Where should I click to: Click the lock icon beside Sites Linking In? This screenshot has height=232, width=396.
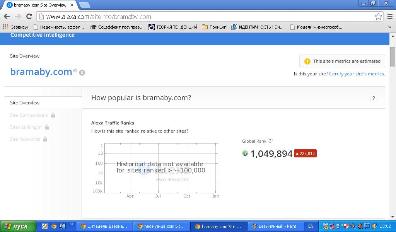pos(47,127)
